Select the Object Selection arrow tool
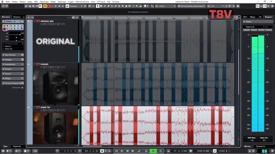275x154 pixels. tap(98, 6)
